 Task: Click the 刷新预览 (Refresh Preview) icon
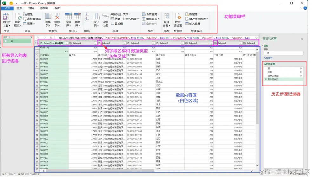[x=18, y=16]
